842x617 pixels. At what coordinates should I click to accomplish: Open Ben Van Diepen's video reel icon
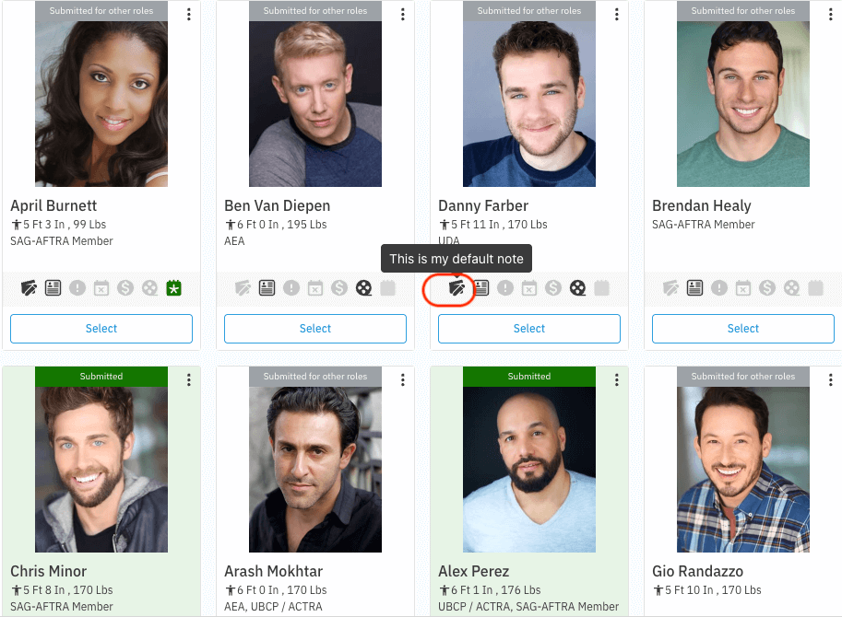(363, 288)
